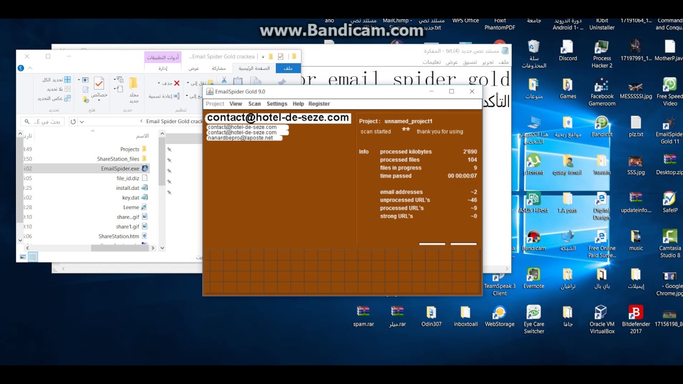Open the Discord desktop shortcut
The width and height of the screenshot is (683, 384).
click(568, 51)
